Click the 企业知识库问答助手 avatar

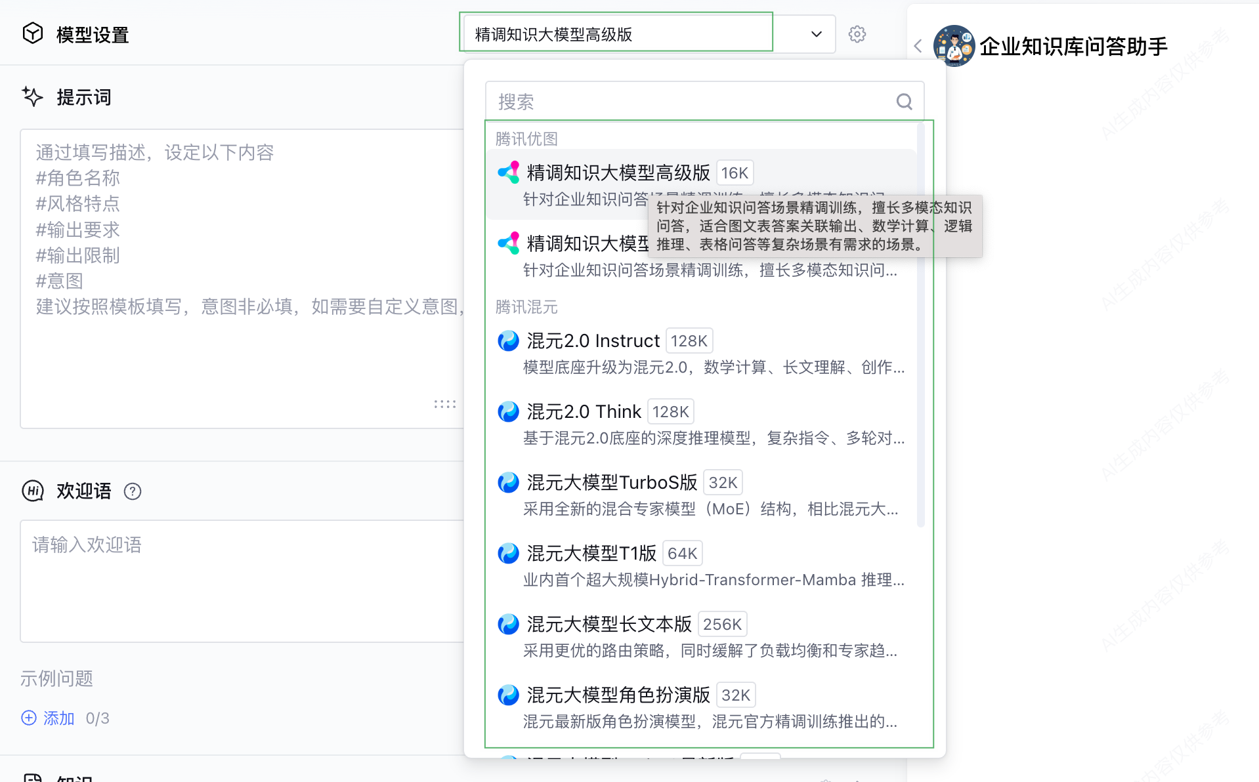coord(954,47)
